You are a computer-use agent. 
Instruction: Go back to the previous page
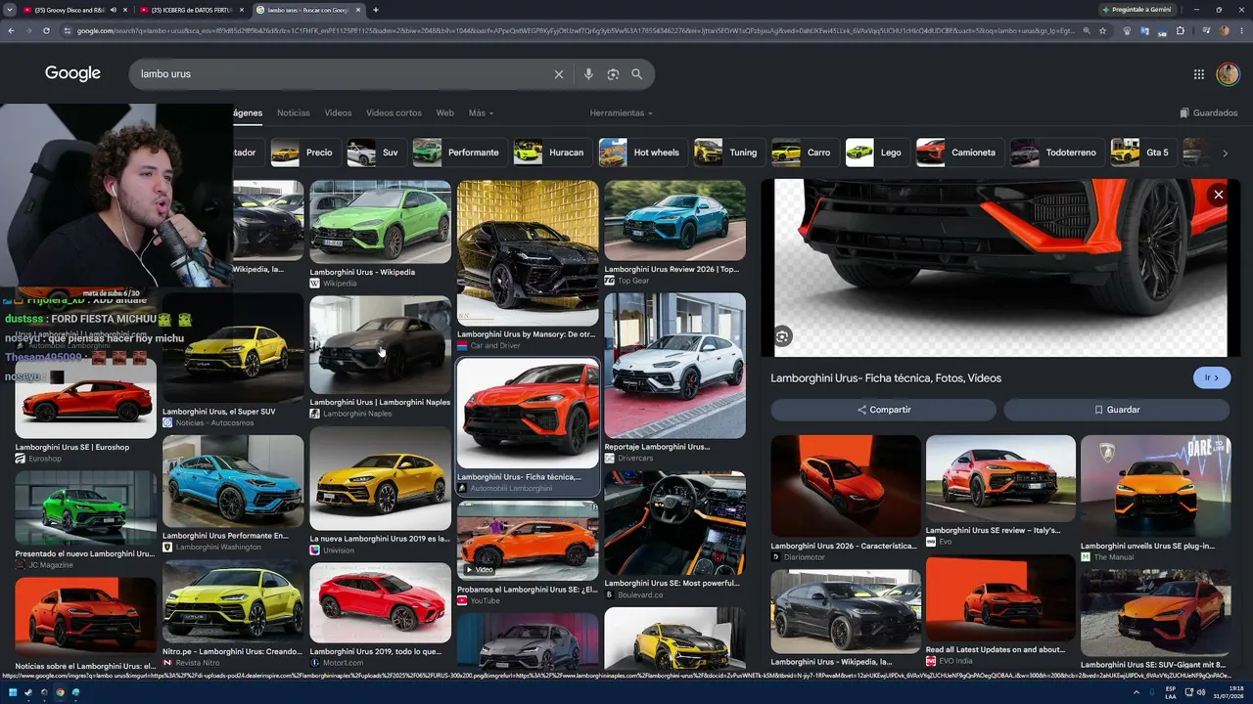click(x=11, y=30)
